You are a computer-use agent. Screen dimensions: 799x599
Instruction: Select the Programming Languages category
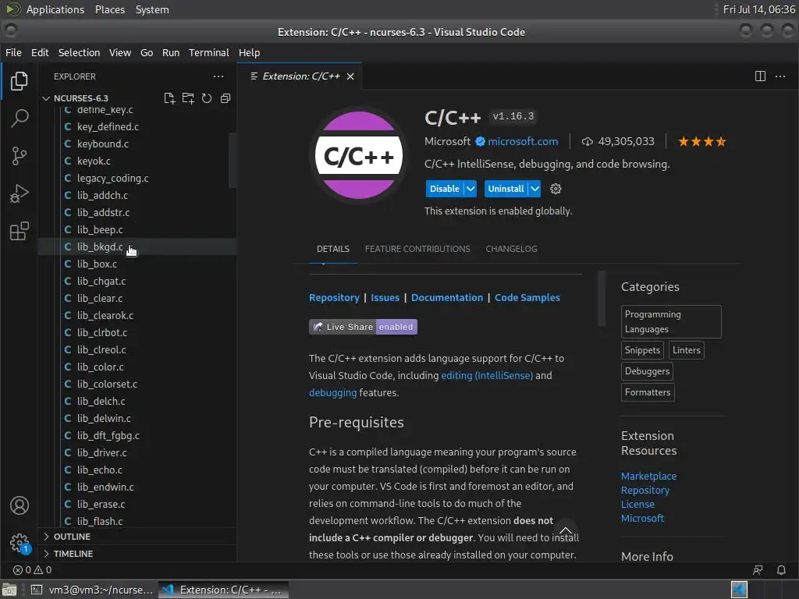[x=671, y=322]
